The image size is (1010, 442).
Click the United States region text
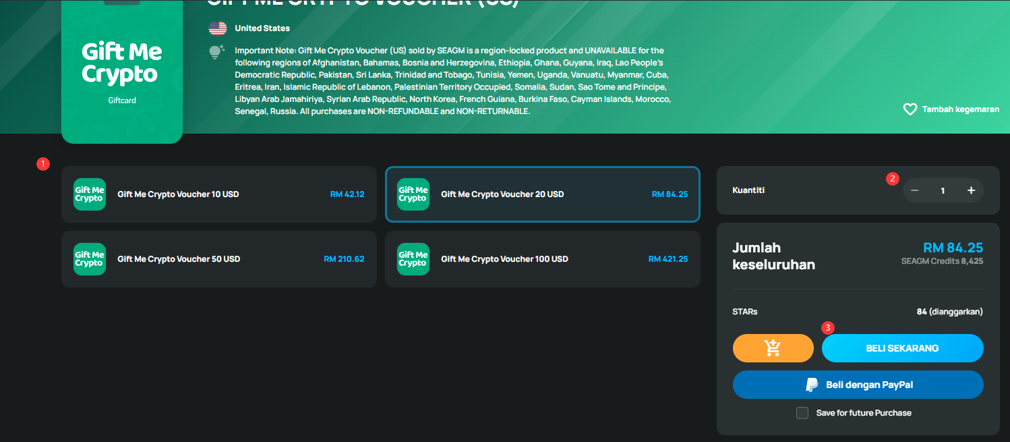click(x=262, y=28)
